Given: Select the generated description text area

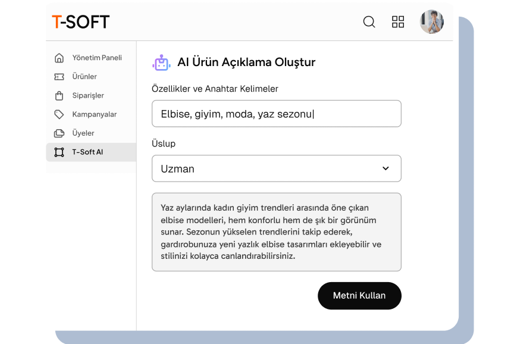Looking at the screenshot, I should [x=277, y=232].
